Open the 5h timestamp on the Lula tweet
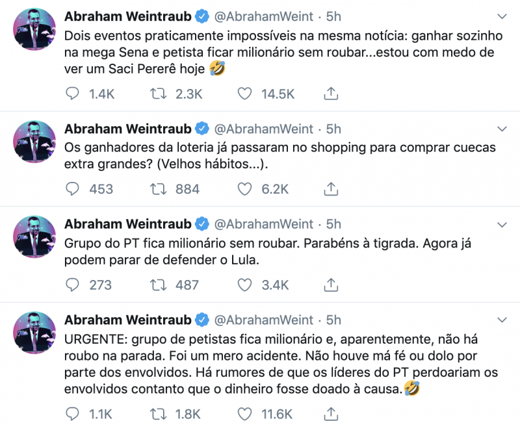This screenshot has width=520, height=430. [x=333, y=225]
